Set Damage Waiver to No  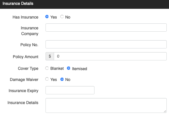click(62, 79)
